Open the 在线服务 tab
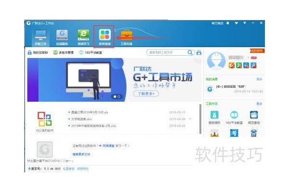The height and width of the screenshot is (192, 289). pyautogui.click(x=62, y=37)
